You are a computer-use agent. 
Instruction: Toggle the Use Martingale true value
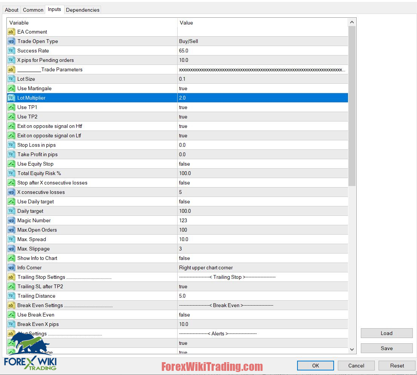[x=262, y=88]
